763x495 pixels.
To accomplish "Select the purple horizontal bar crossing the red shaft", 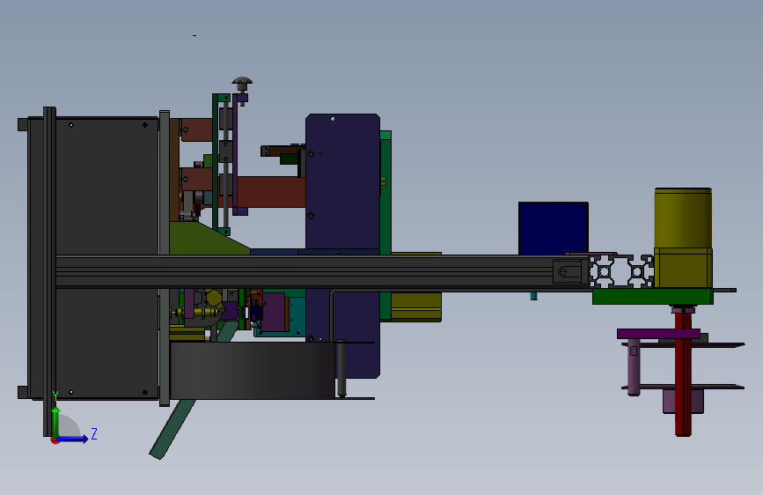I will pos(658,334).
